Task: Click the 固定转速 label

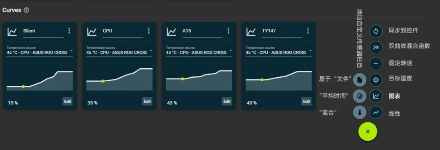Action: point(400,63)
